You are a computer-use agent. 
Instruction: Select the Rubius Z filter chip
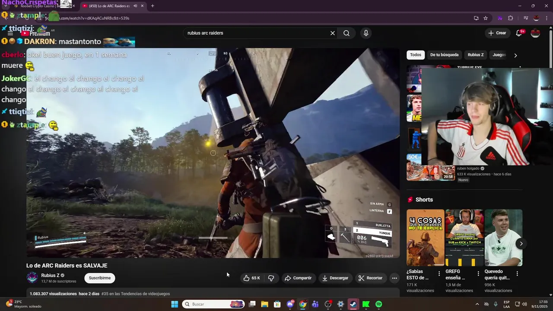pos(476,55)
